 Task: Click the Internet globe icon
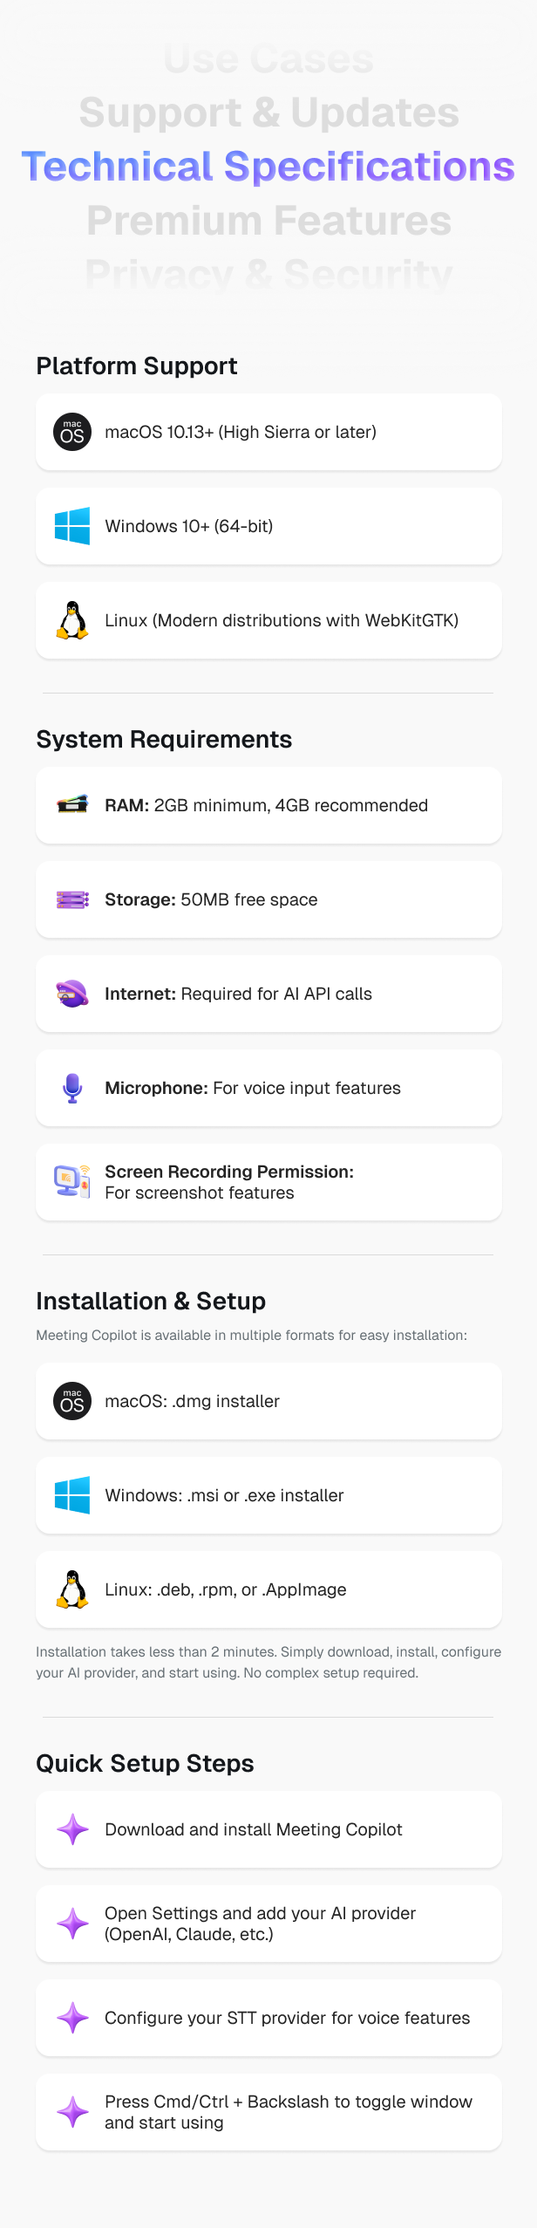(x=72, y=994)
